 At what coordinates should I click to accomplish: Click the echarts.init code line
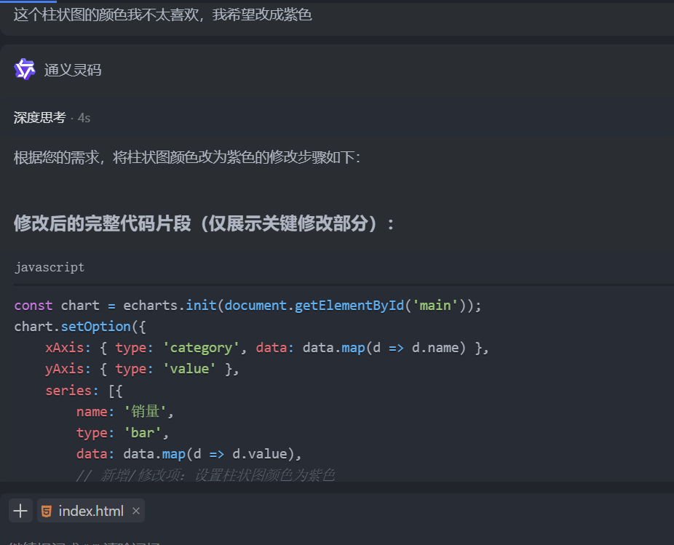[x=247, y=305]
